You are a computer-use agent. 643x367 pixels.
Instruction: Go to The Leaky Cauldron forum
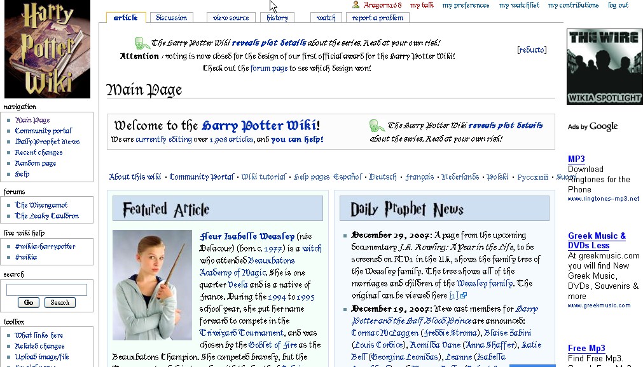tap(47, 216)
